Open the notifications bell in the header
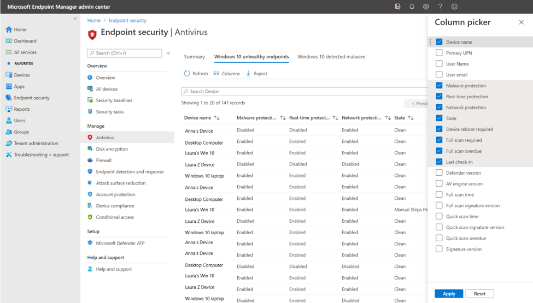 (412, 7)
